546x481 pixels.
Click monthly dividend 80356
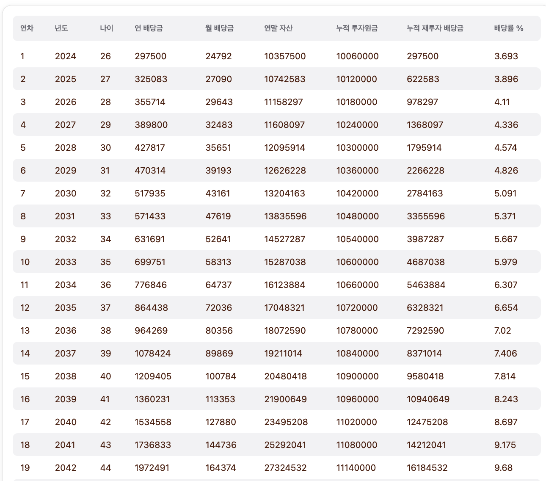tap(219, 331)
